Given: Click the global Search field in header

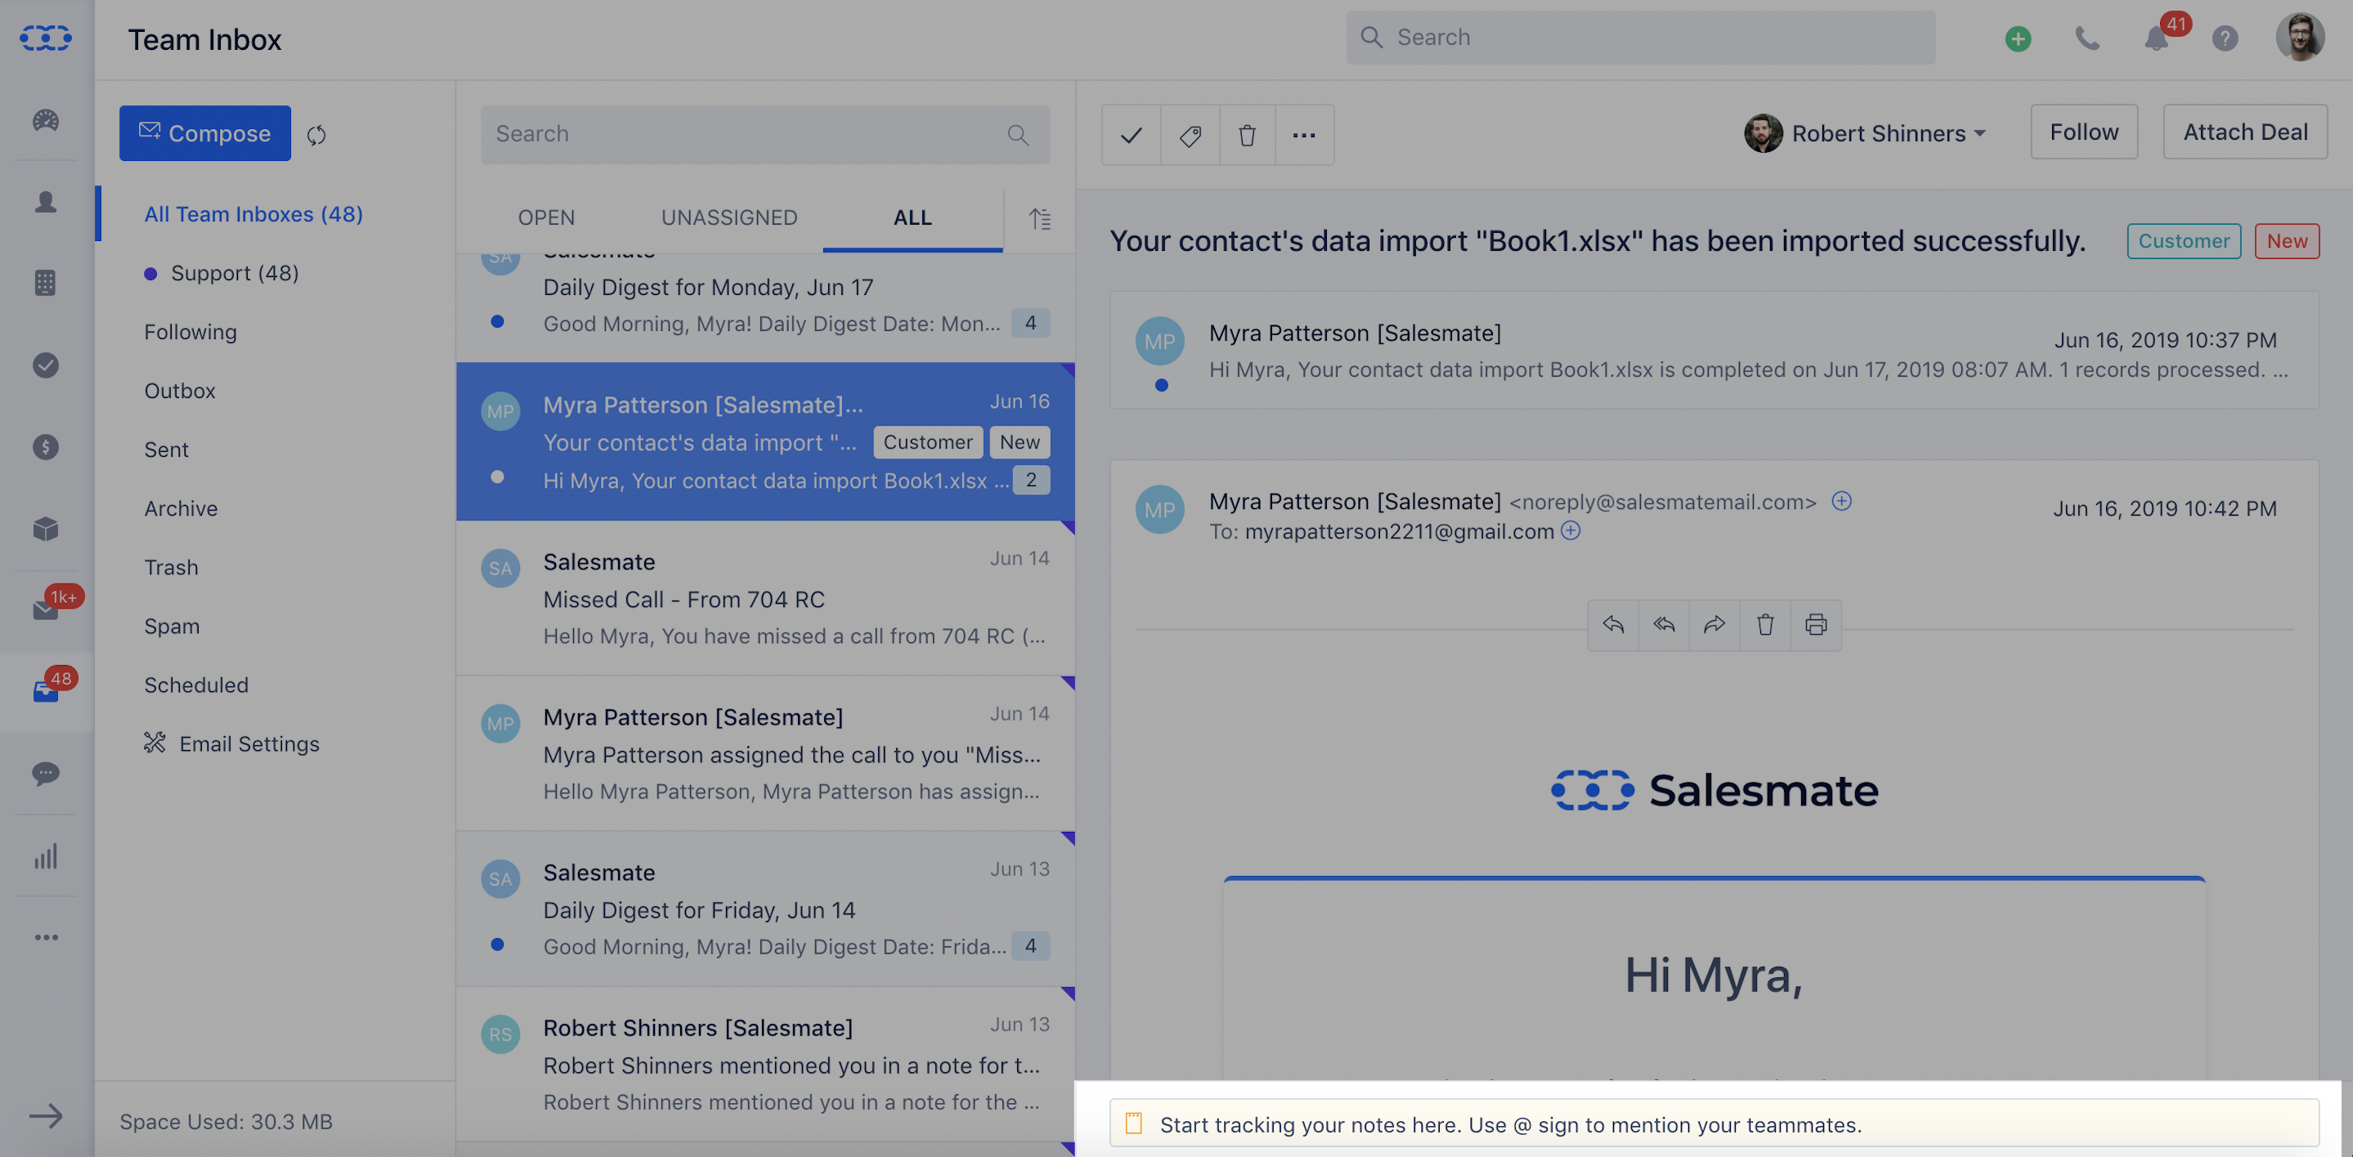Looking at the screenshot, I should [1639, 38].
